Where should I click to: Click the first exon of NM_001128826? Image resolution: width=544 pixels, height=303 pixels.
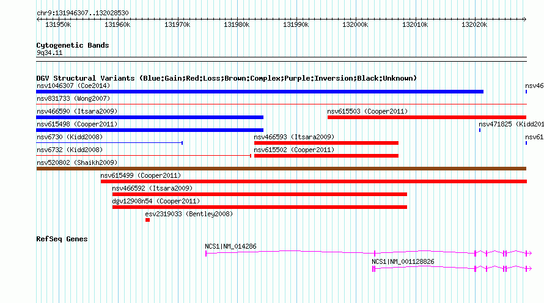click(x=373, y=269)
